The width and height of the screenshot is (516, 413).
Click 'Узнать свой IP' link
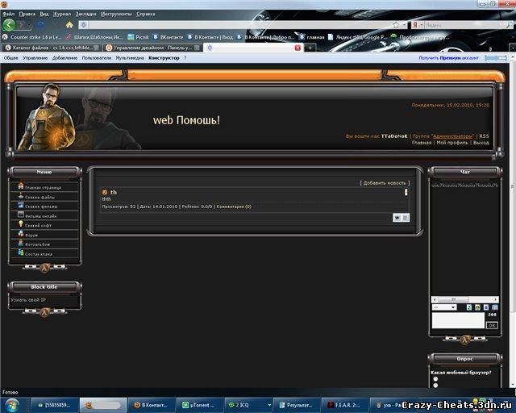tap(28, 300)
